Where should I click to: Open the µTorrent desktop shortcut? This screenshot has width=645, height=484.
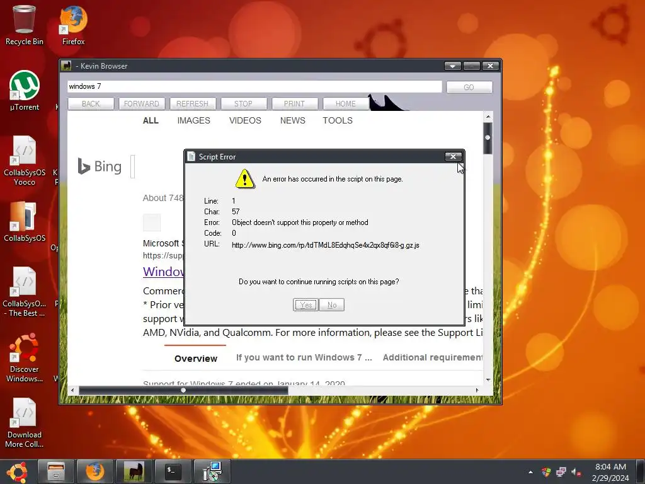click(x=25, y=91)
